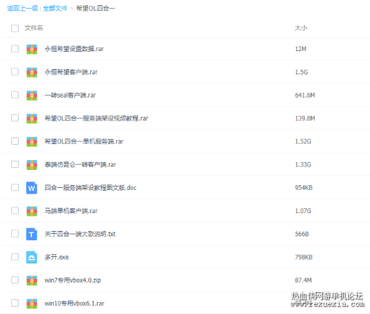Image resolution: width=370 pixels, height=314 pixels.
Task: Click the text file icon for 关于四合一端大致说明.txt
Action: (32, 234)
